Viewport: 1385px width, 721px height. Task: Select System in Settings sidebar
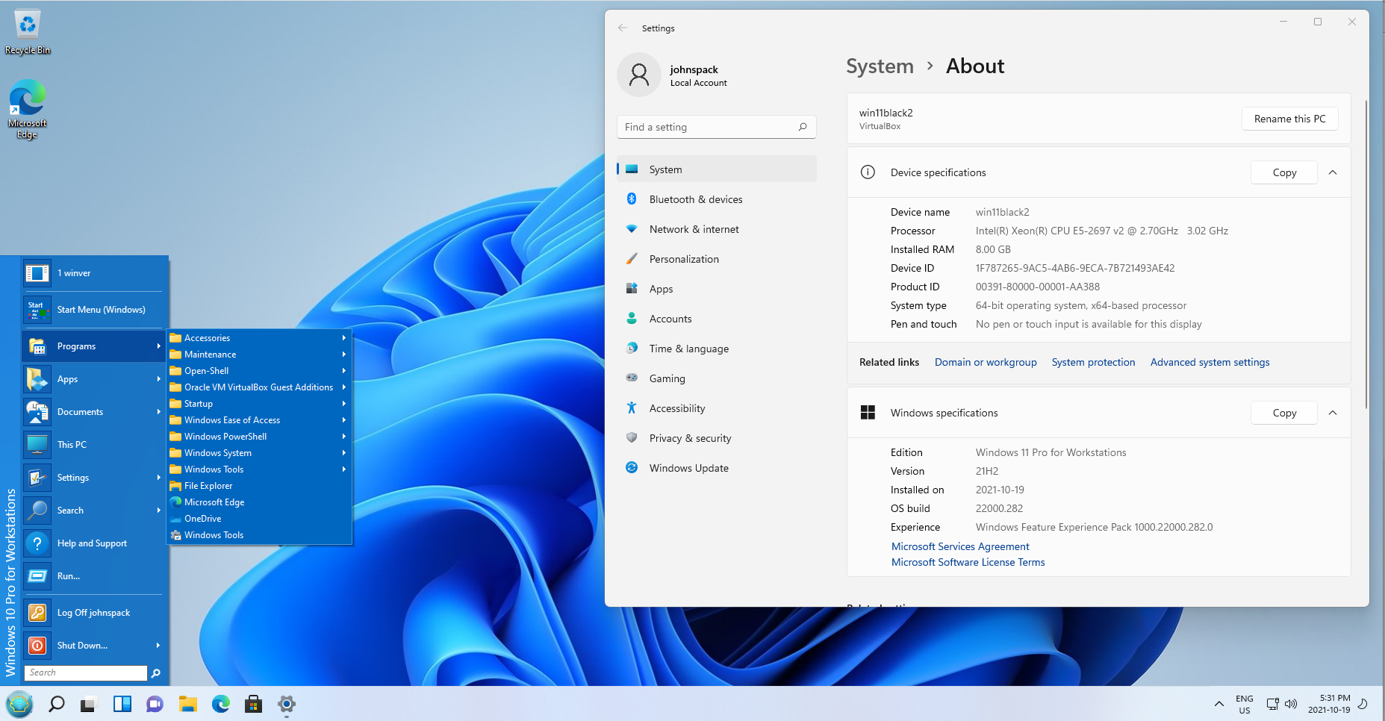click(716, 169)
